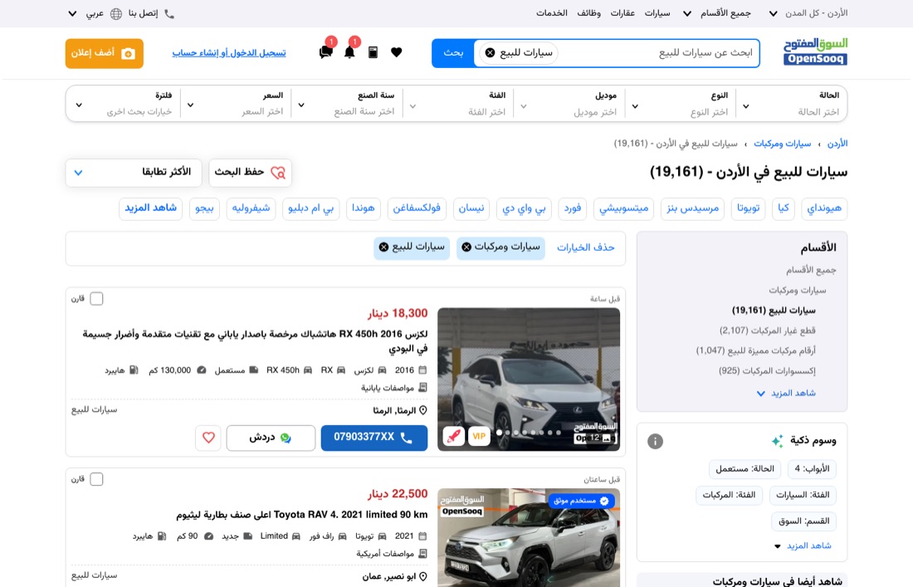
Task: Open the الأردن - كل المدن city dropdown
Action: pos(808,13)
